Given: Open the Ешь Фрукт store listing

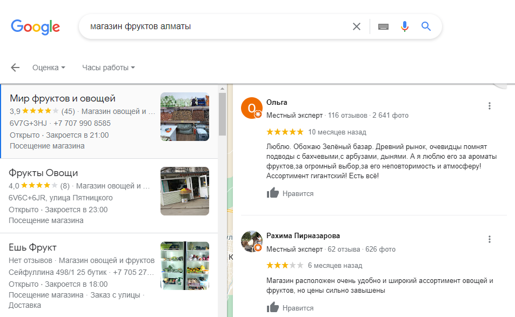Looking at the screenshot, I should [109, 275].
